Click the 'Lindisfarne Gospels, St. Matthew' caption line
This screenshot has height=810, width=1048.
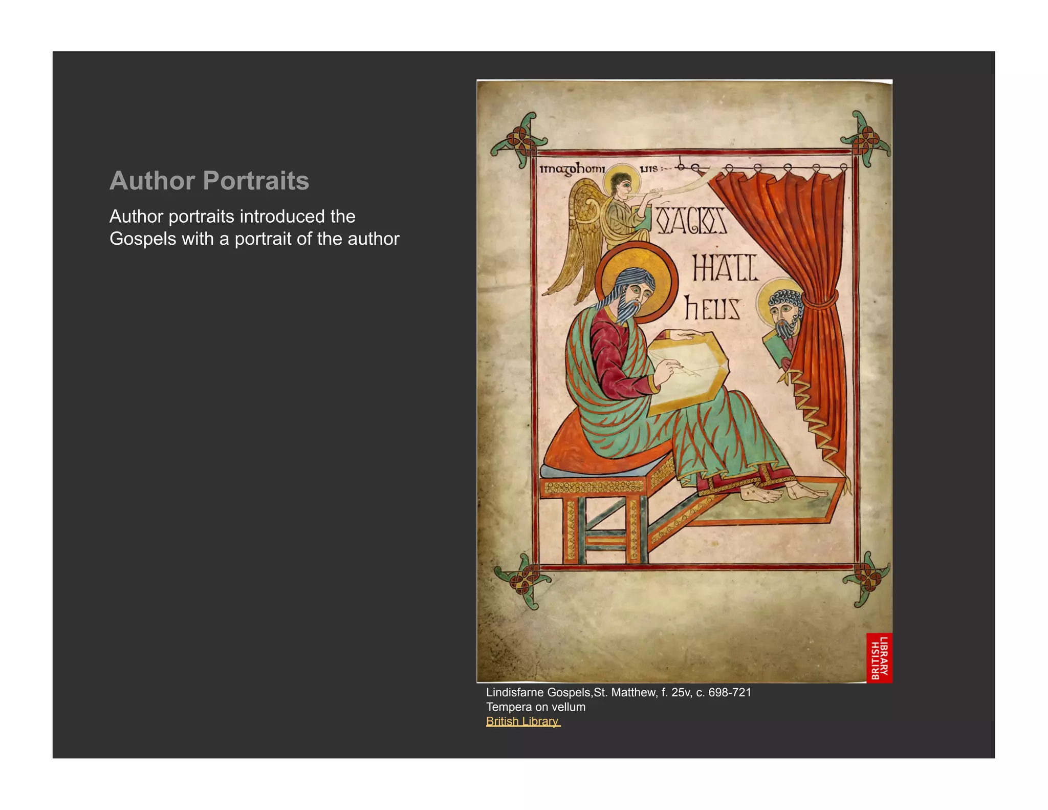[x=619, y=692]
